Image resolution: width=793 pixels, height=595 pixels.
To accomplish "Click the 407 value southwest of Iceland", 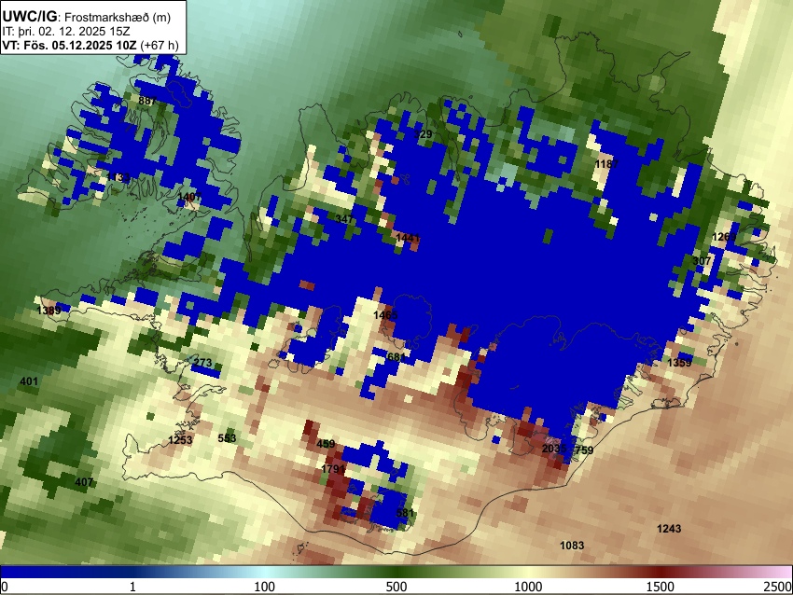I will 84,482.
